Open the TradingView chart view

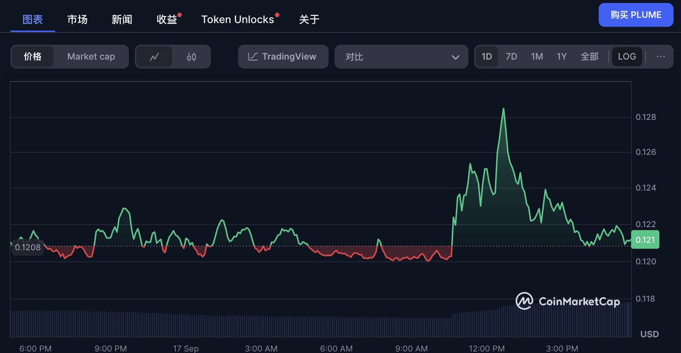coord(283,57)
